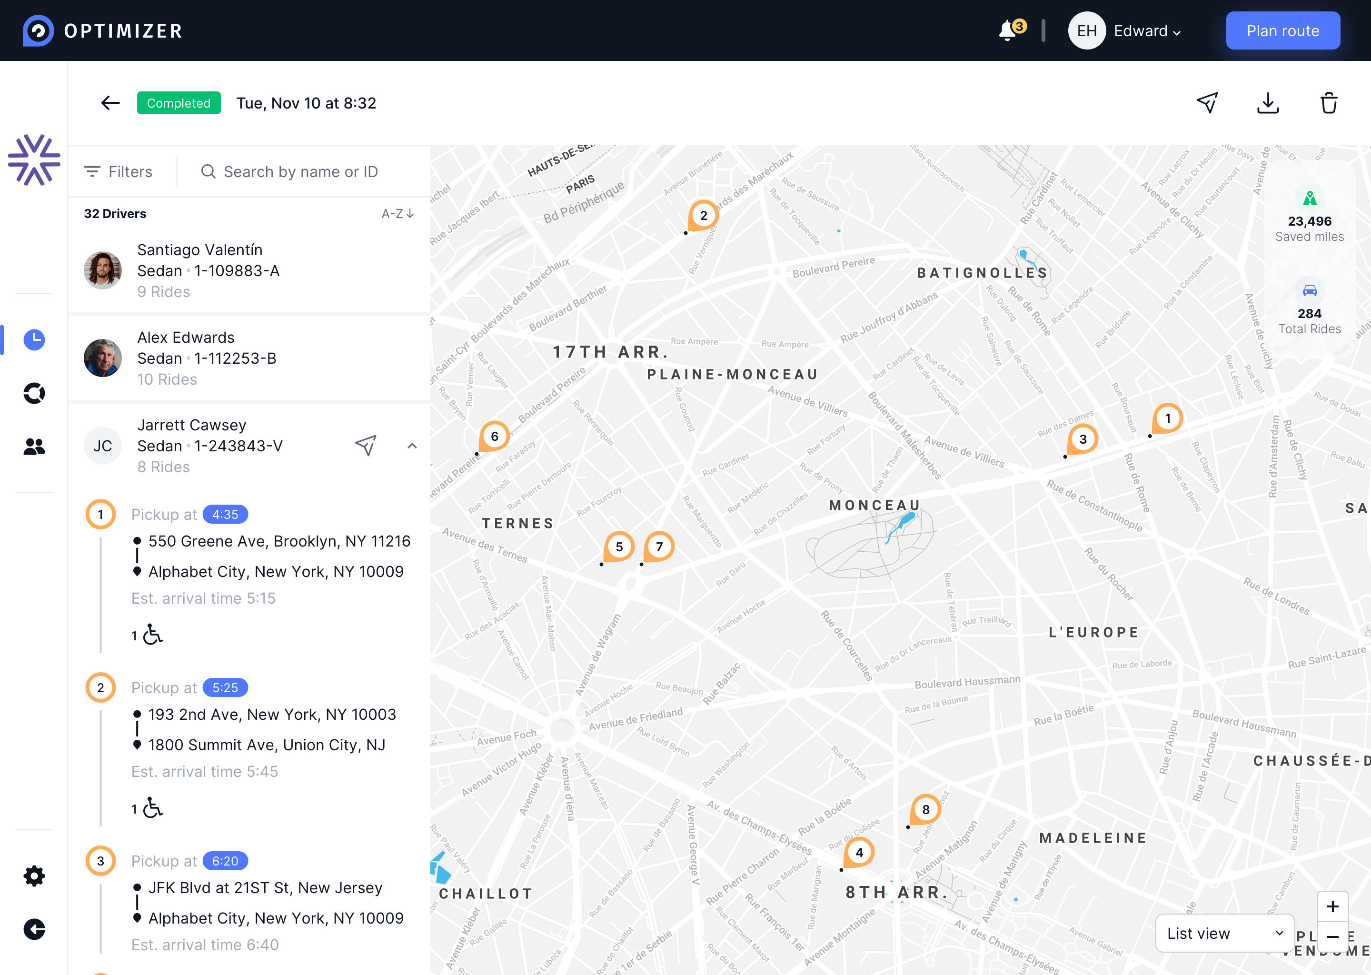Click the back arrow next to Completed
Viewport: 1371px width, 975px height.
110,103
